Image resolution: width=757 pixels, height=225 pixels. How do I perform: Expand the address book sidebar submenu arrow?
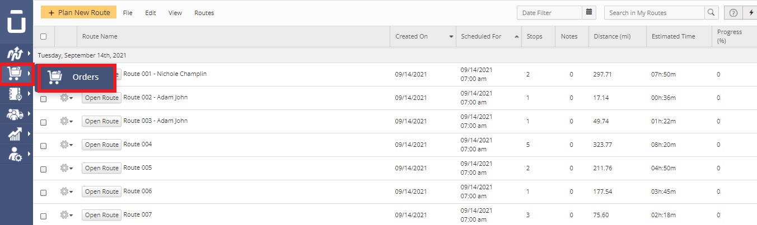(29, 94)
